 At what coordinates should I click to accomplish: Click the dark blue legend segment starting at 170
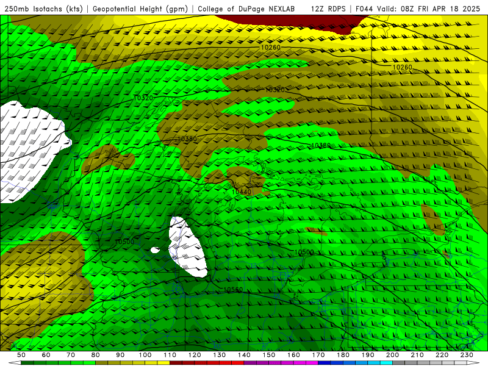click(325, 363)
